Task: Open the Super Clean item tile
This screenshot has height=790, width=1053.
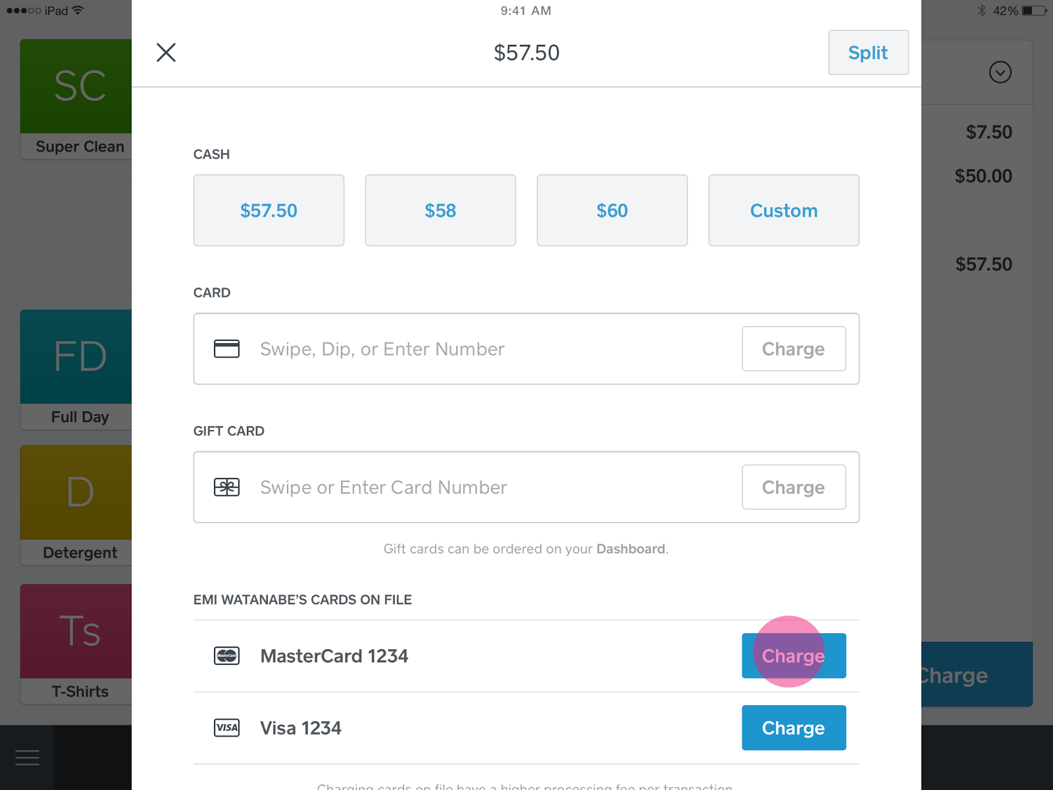Action: pos(76,86)
